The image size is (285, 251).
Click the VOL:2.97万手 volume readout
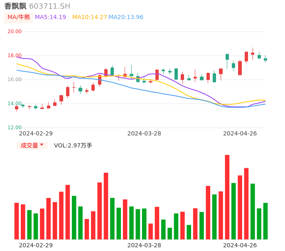(73, 145)
